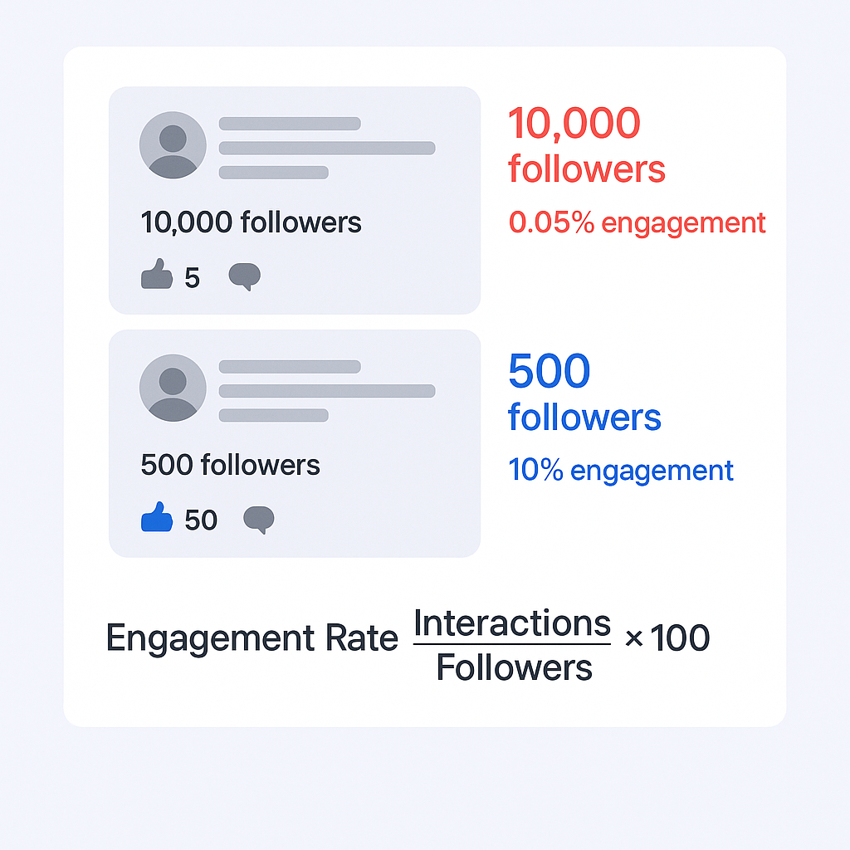Click the large blue "500" number
The height and width of the screenshot is (850, 850).
(549, 371)
